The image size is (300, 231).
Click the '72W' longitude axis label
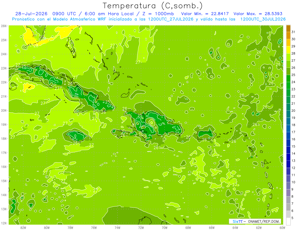click(x=141, y=228)
